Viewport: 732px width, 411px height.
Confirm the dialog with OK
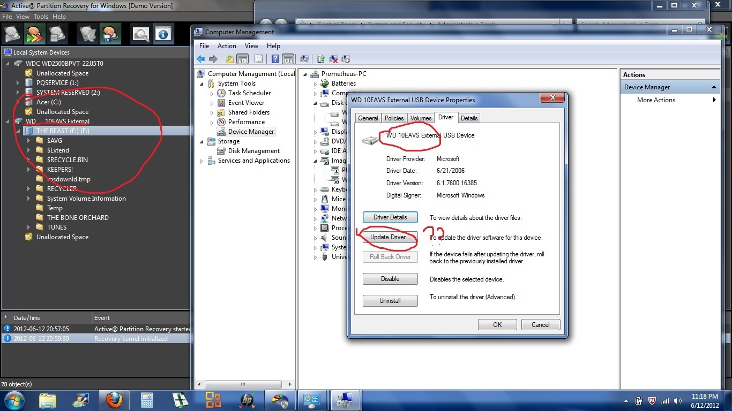(x=497, y=325)
